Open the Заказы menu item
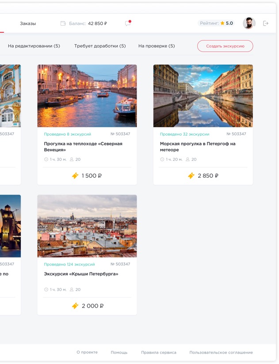 pos(28,23)
